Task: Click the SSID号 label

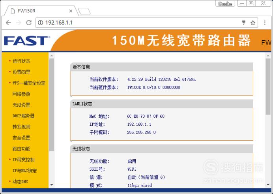Action: point(97,169)
